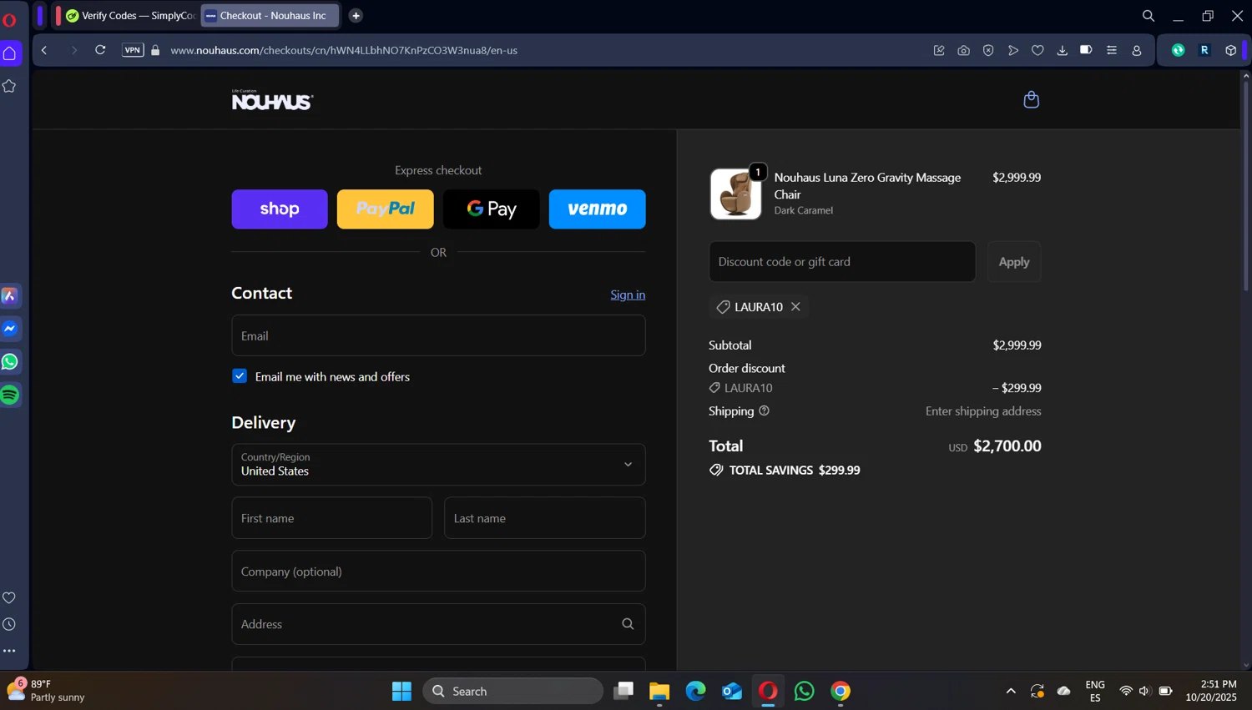
Task: Click the Nouhaus logo
Action: point(272,100)
